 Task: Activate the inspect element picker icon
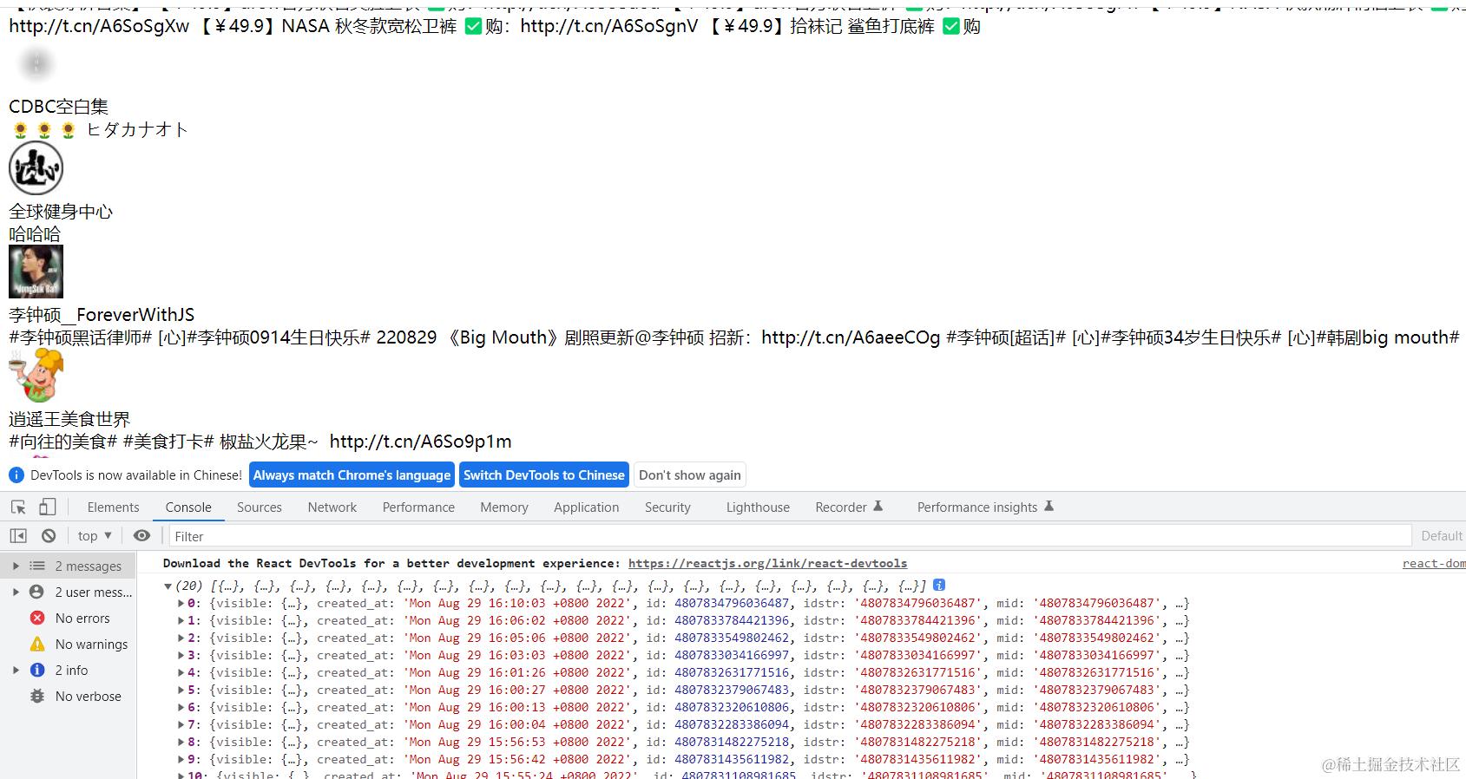pyautogui.click(x=18, y=507)
